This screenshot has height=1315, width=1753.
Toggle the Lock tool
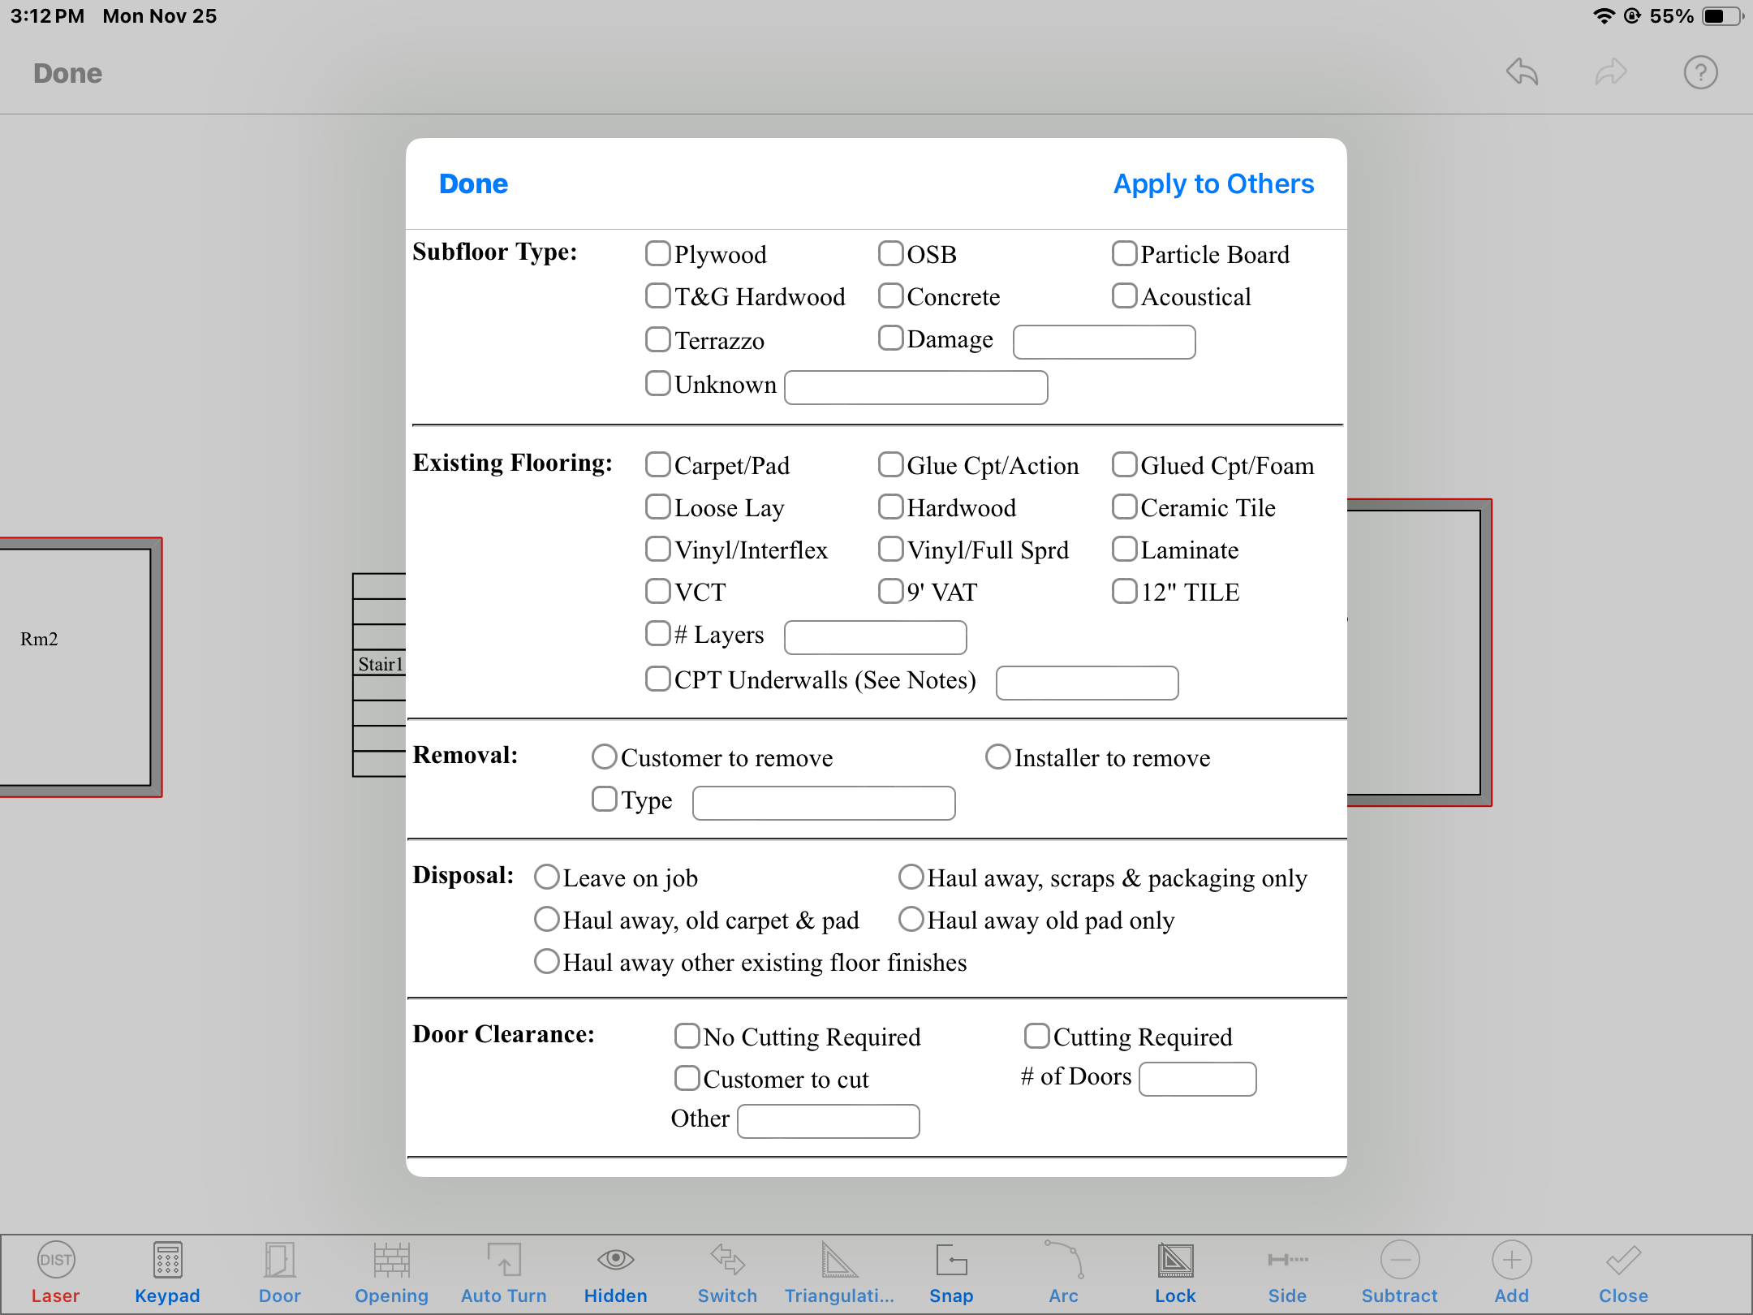tap(1175, 1261)
